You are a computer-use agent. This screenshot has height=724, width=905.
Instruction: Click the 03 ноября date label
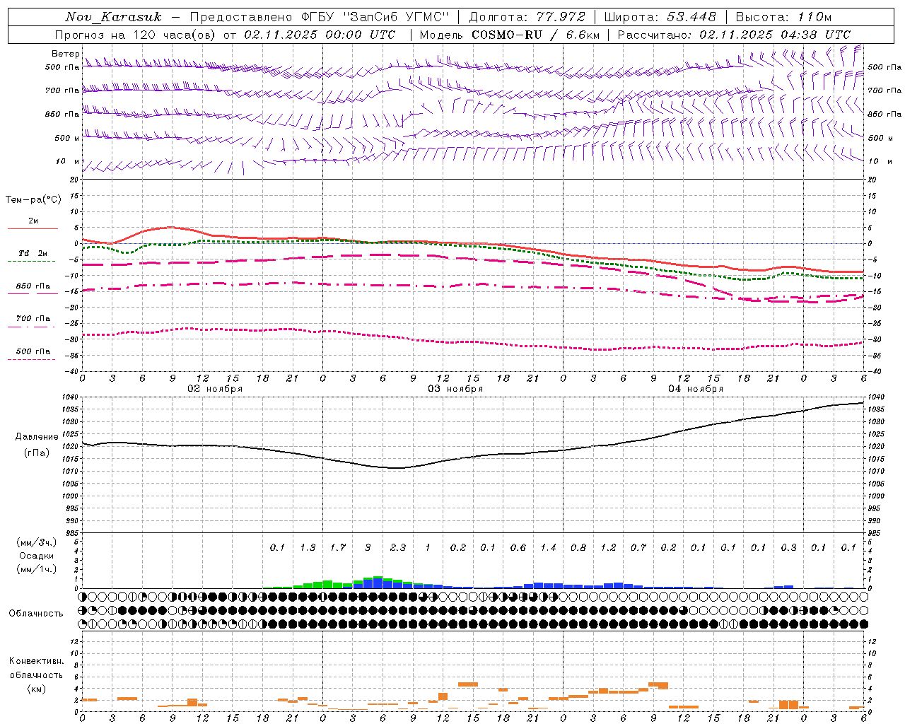pos(455,389)
